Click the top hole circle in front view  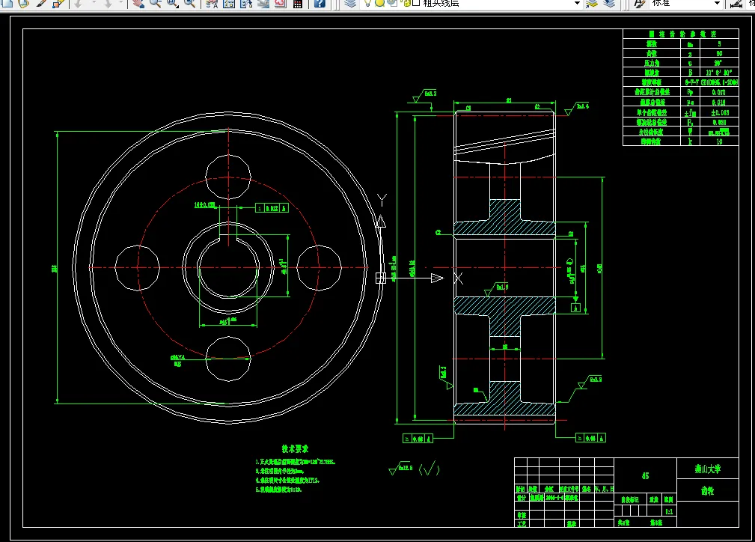pos(228,177)
